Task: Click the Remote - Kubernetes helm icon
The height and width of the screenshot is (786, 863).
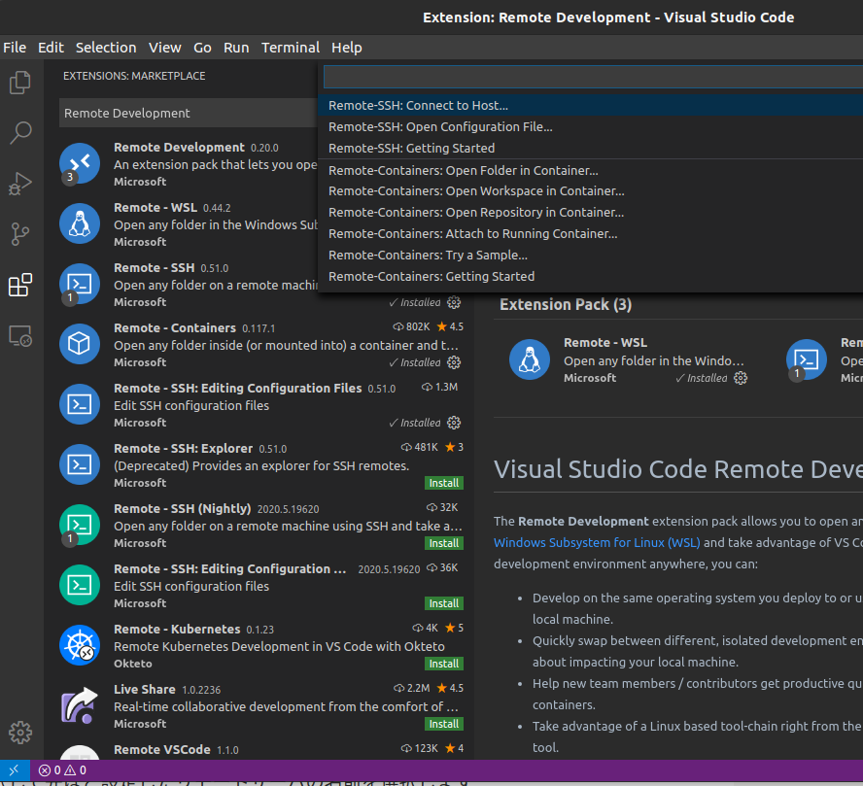Action: (80, 645)
